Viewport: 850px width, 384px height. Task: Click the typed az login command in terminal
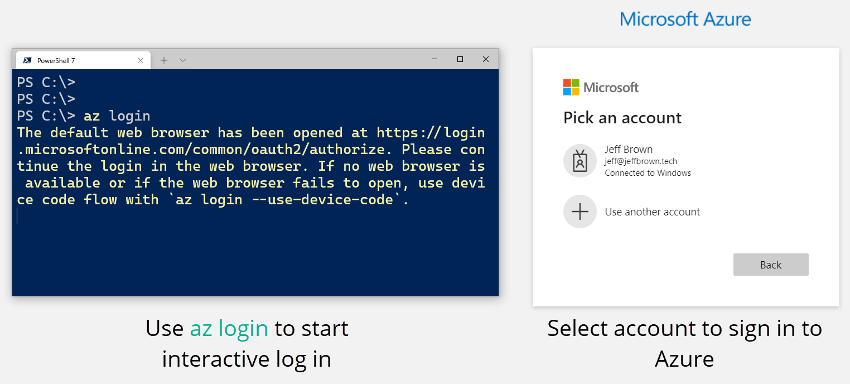(x=117, y=116)
